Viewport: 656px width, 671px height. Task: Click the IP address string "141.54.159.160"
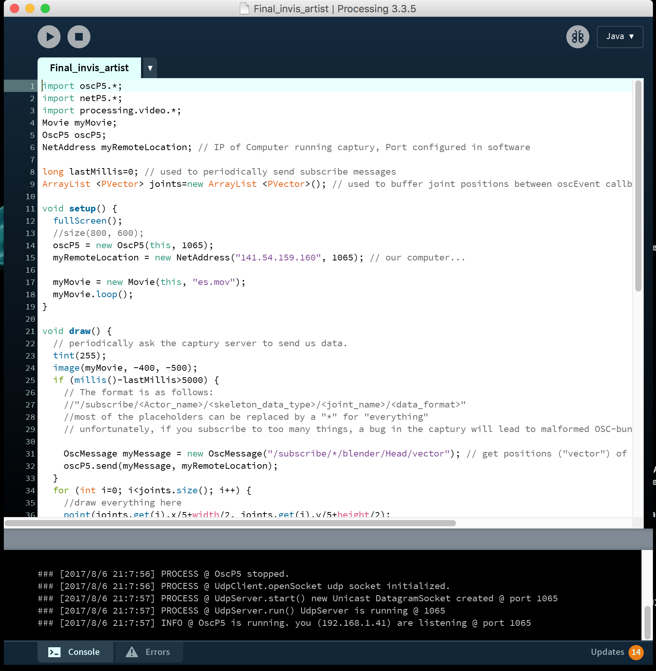[278, 258]
